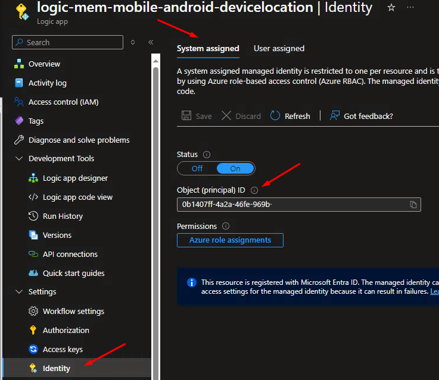Click the Status info icon

coord(207,155)
